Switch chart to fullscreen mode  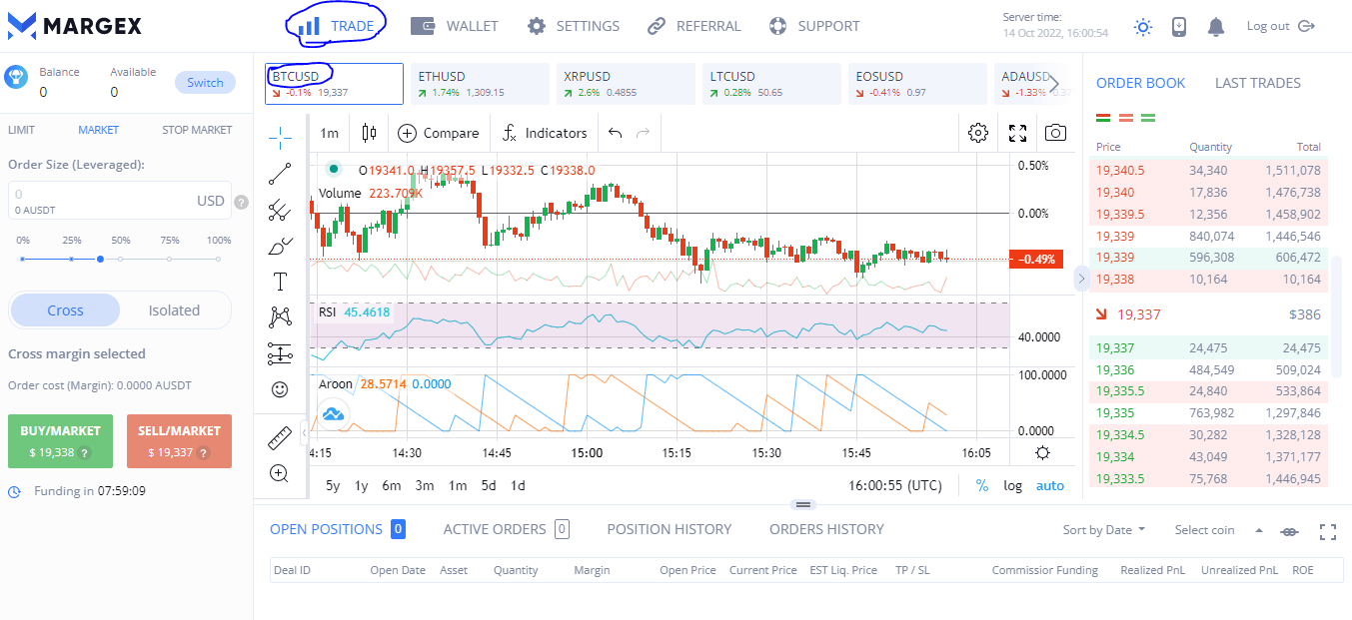click(1017, 133)
